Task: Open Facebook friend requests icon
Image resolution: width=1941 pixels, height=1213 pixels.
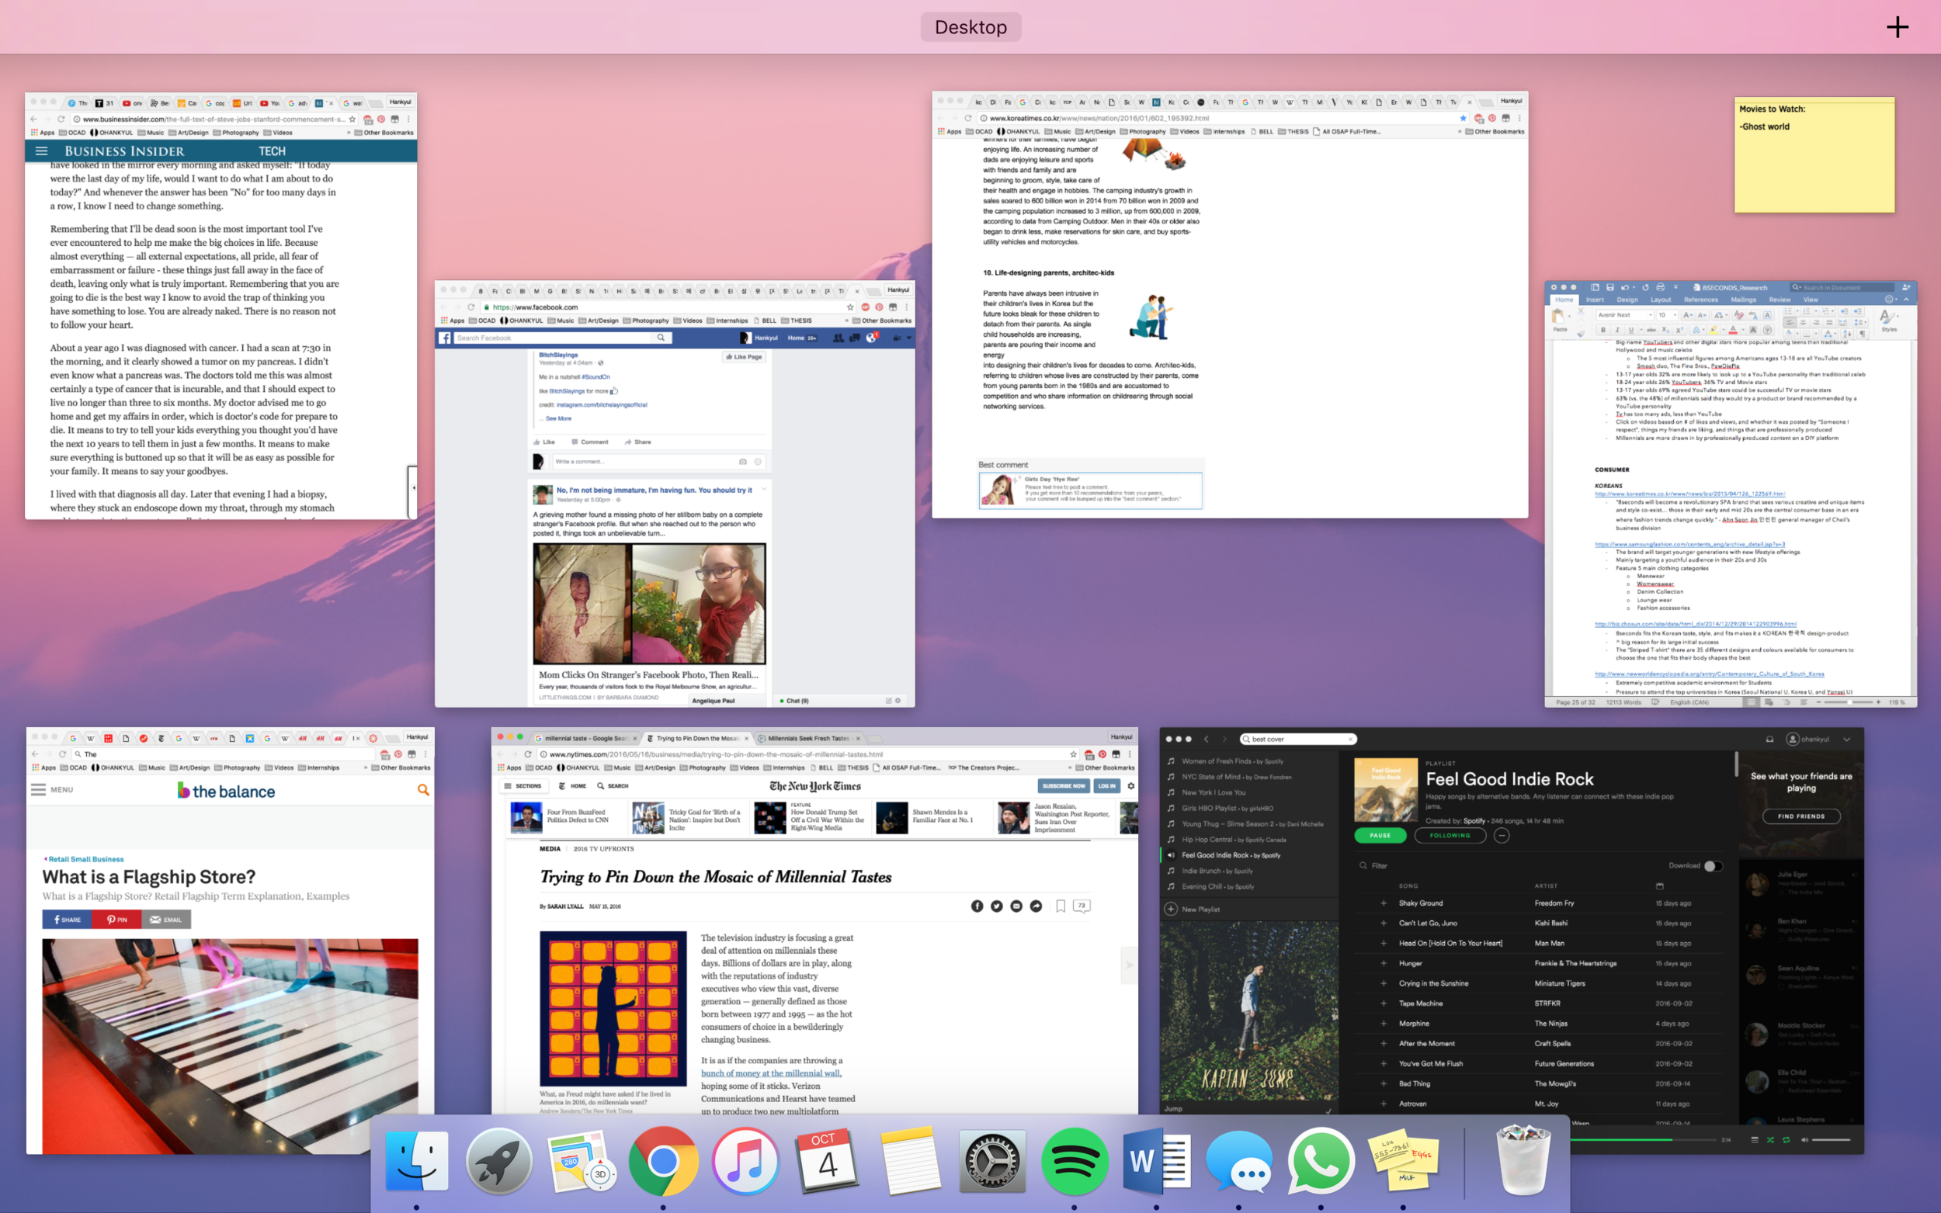Action: click(x=839, y=338)
